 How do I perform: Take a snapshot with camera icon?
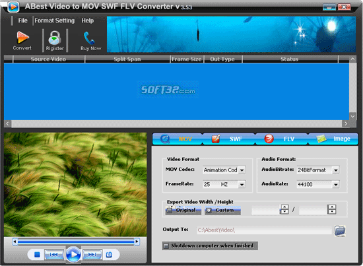109,255
